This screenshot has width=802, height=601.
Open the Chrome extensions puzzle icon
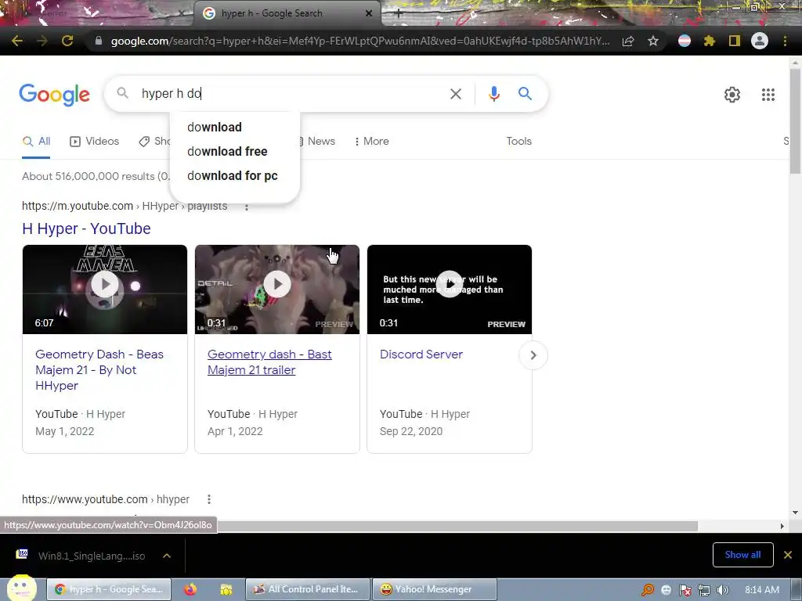(x=710, y=41)
